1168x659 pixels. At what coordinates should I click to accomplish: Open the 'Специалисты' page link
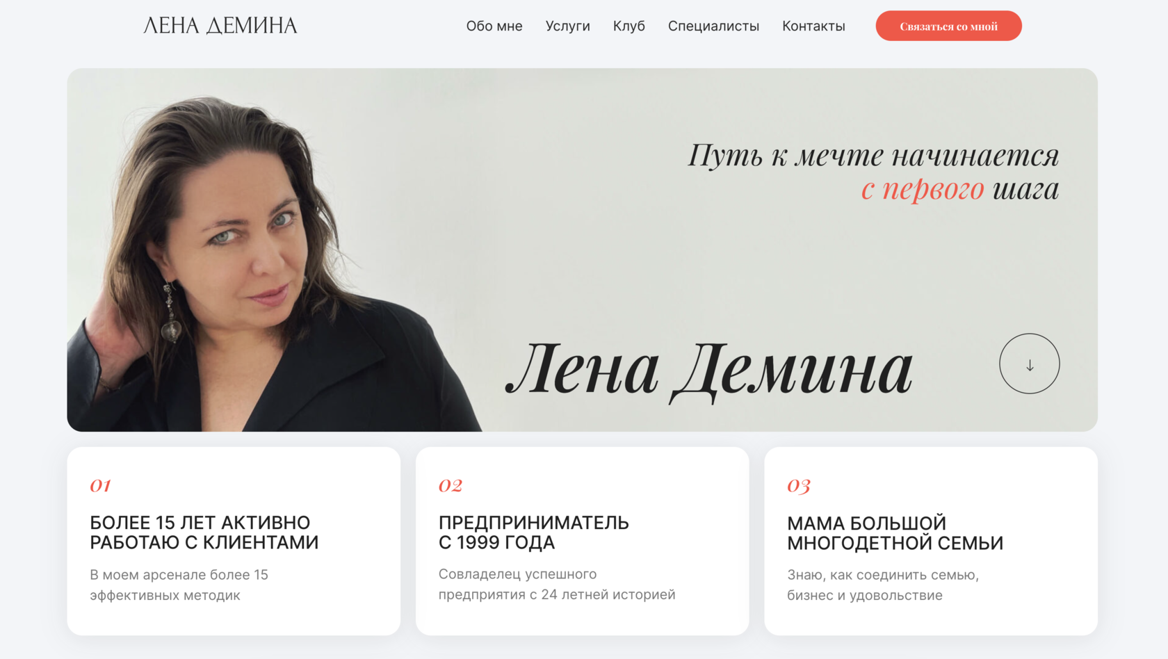[x=713, y=26]
